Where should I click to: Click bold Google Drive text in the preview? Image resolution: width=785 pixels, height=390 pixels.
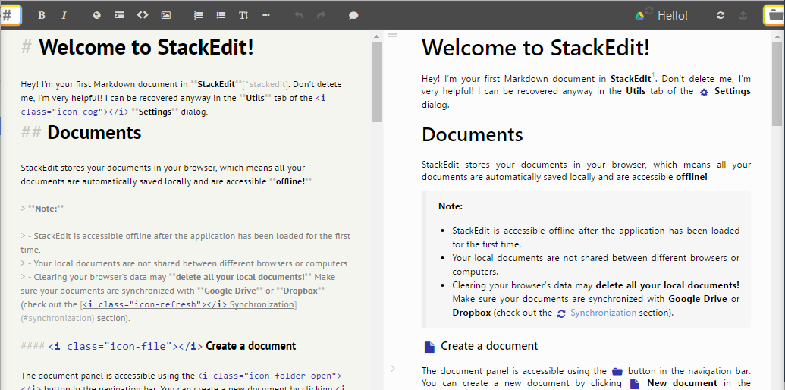click(697, 300)
